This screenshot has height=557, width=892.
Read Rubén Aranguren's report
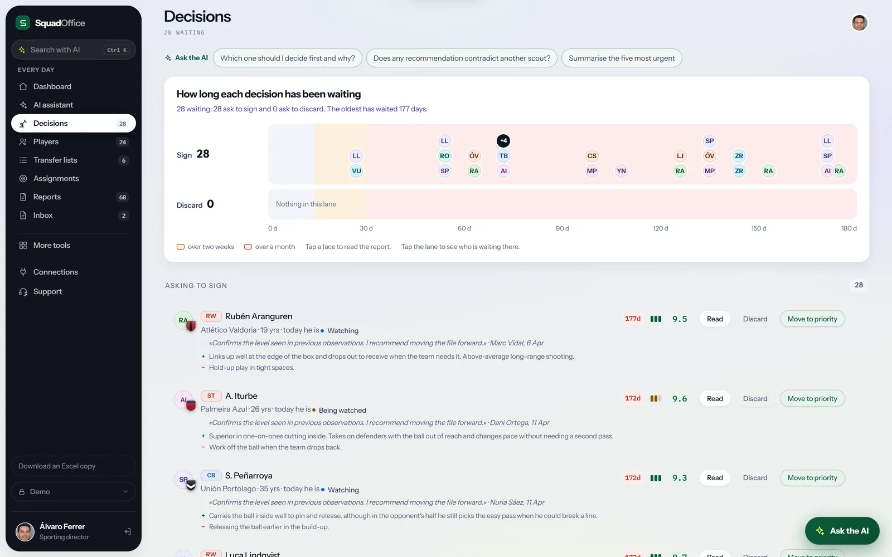pyautogui.click(x=715, y=319)
